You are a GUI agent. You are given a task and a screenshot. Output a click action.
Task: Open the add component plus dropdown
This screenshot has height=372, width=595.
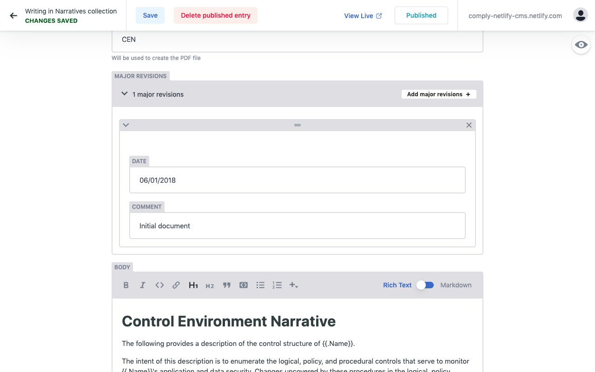[294, 285]
